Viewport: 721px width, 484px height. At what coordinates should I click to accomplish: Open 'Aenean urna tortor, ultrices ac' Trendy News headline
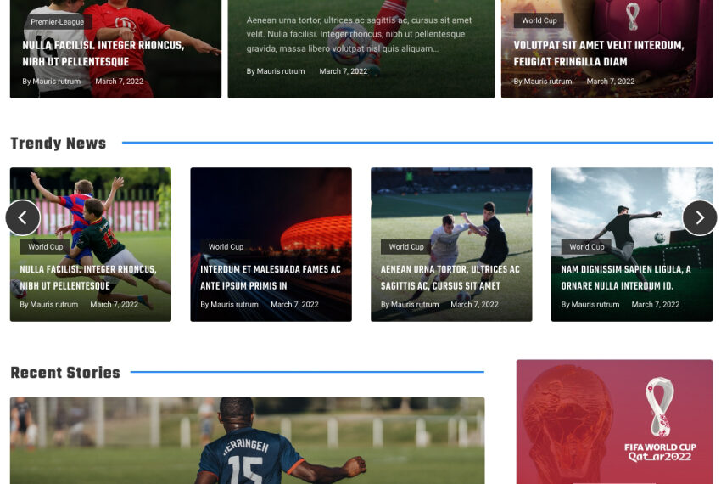(450, 278)
